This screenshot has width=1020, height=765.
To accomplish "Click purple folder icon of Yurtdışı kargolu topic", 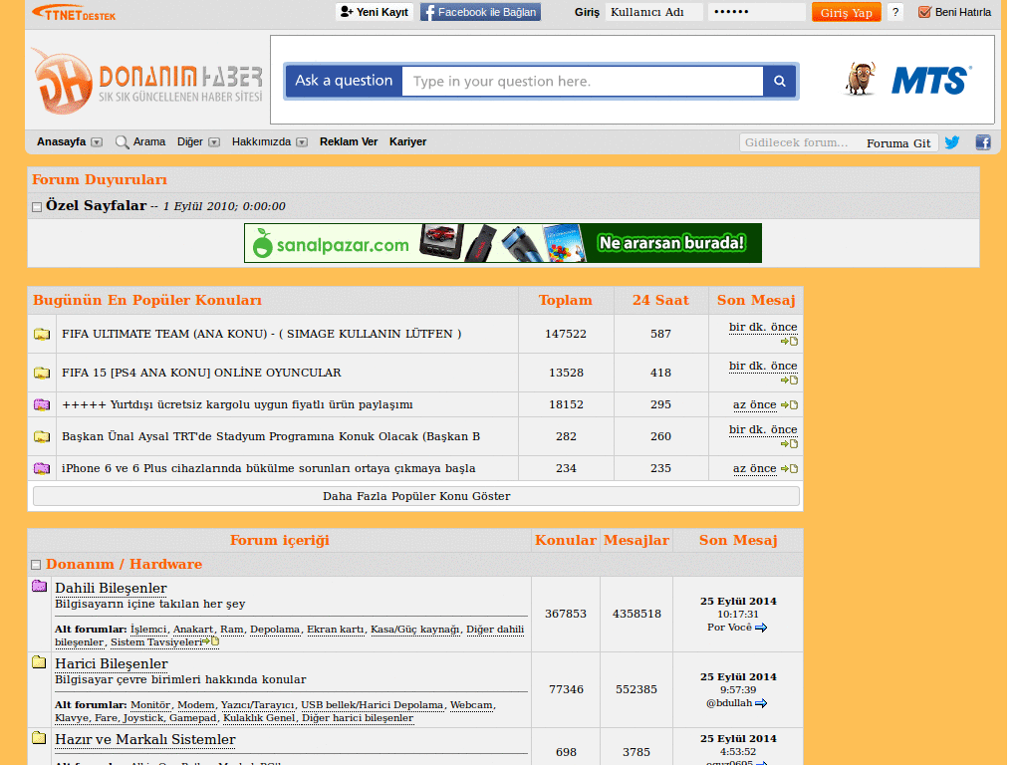I will tap(42, 404).
